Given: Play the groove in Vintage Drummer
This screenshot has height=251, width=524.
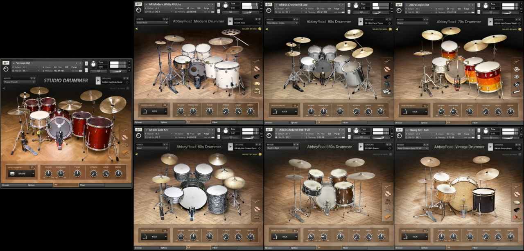Looking at the screenshot, I should point(490,146).
